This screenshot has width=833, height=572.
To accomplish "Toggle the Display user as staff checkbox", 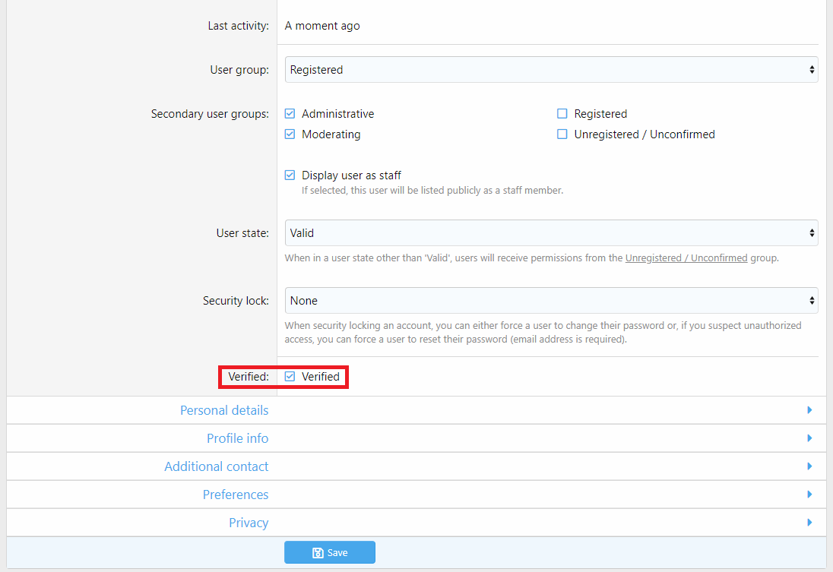I will coord(290,175).
